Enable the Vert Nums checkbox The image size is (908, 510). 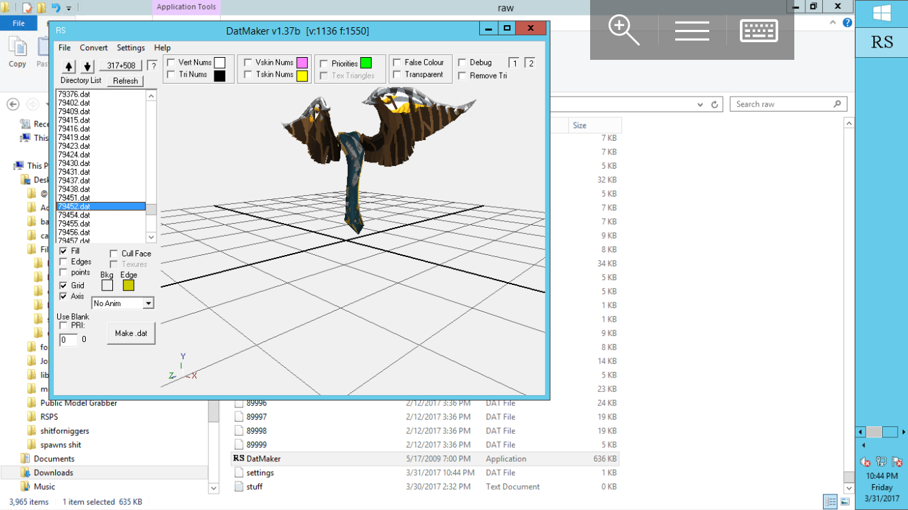(171, 63)
